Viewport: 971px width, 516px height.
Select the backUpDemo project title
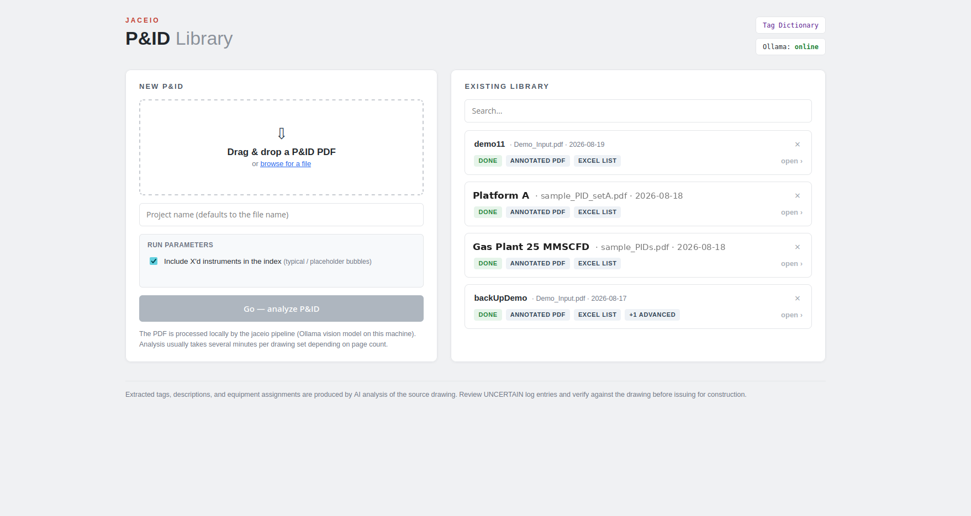[x=500, y=298]
